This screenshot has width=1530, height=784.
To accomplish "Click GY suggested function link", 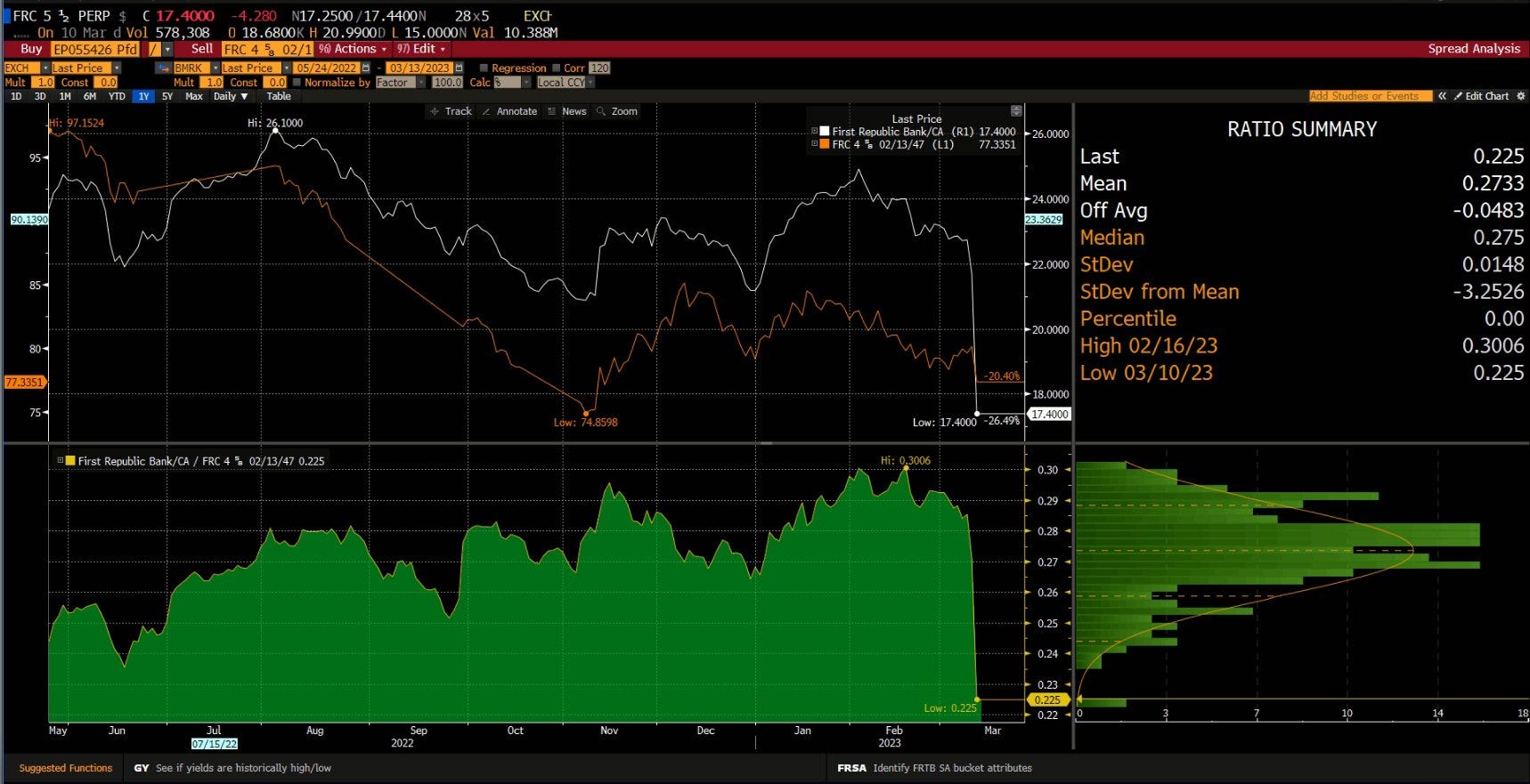I will click(232, 768).
